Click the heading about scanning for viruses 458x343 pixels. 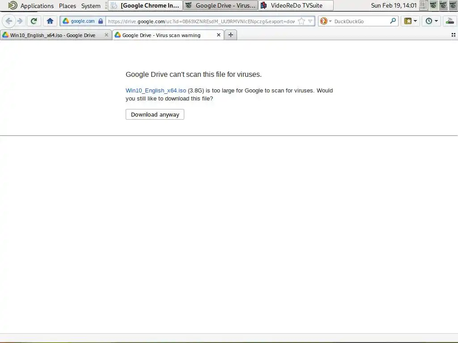pos(194,75)
